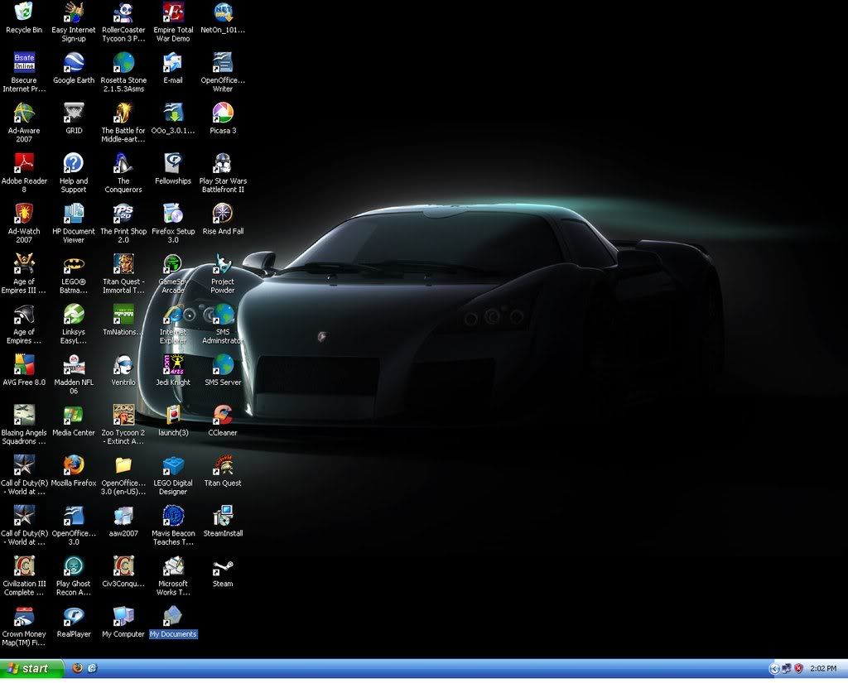
Task: Select the My Computer icon
Action: click(123, 616)
